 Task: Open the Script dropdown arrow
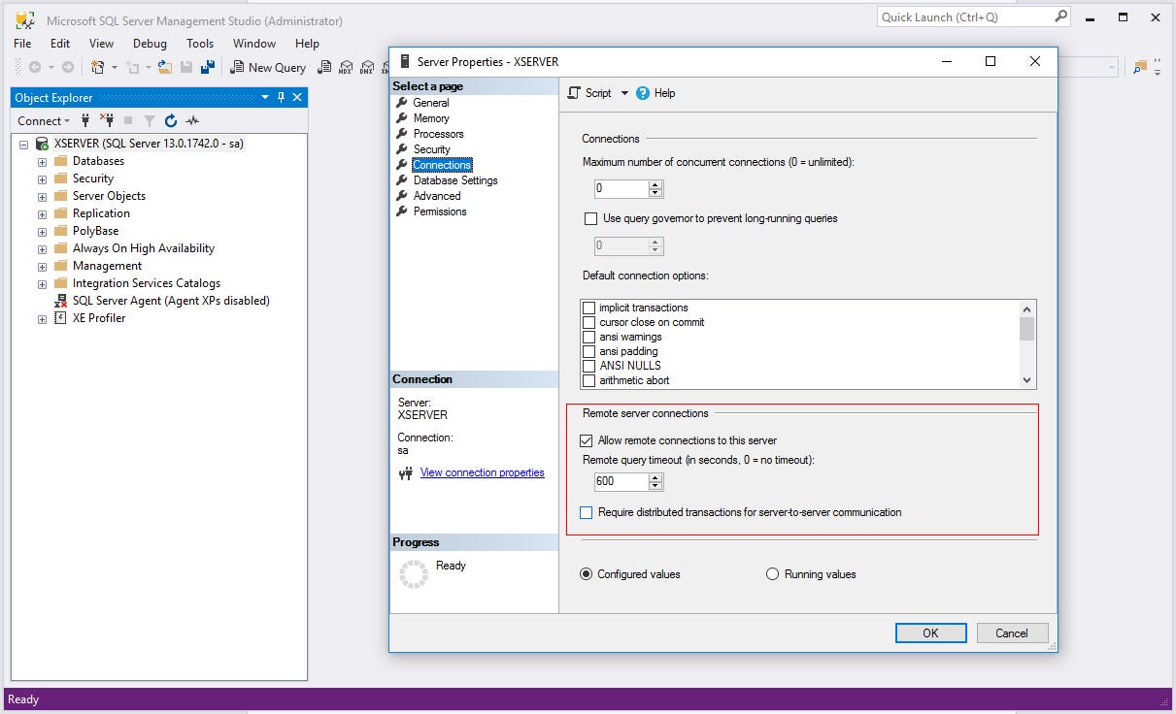624,93
